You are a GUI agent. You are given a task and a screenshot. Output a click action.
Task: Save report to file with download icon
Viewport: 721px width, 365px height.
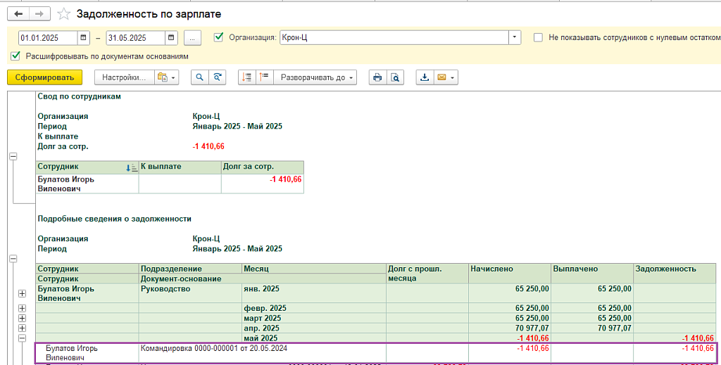425,77
